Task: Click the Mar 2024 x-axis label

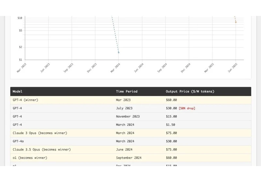Action: point(115,68)
